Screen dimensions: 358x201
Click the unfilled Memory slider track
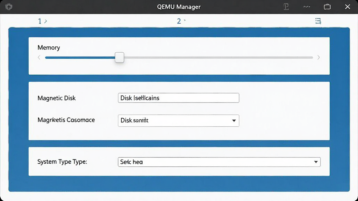(218, 58)
